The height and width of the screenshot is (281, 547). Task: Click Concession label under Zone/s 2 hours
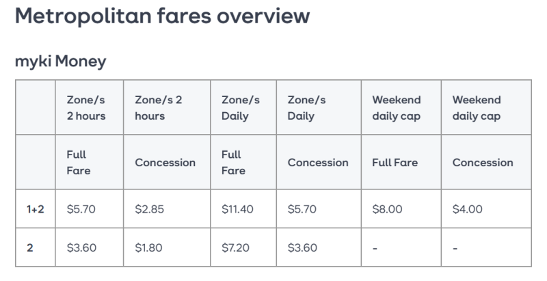click(x=165, y=163)
